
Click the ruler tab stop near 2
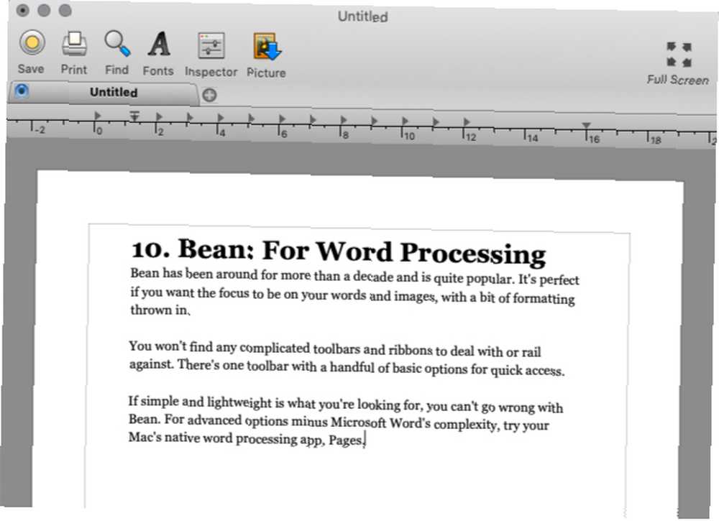(159, 116)
